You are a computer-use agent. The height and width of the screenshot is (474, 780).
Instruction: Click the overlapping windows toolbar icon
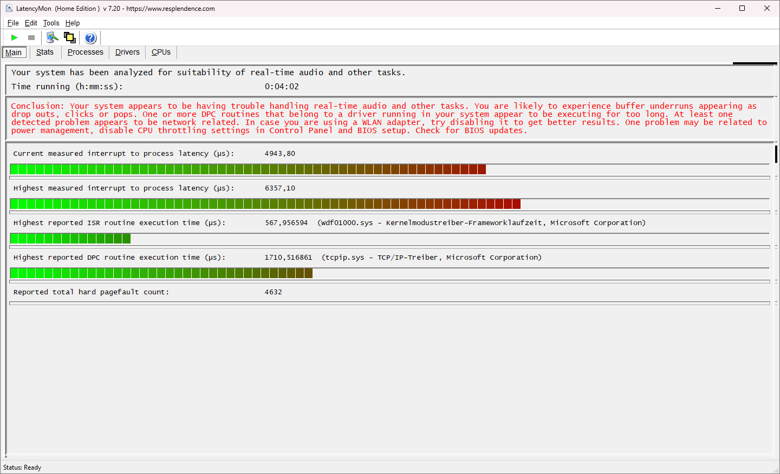click(69, 37)
